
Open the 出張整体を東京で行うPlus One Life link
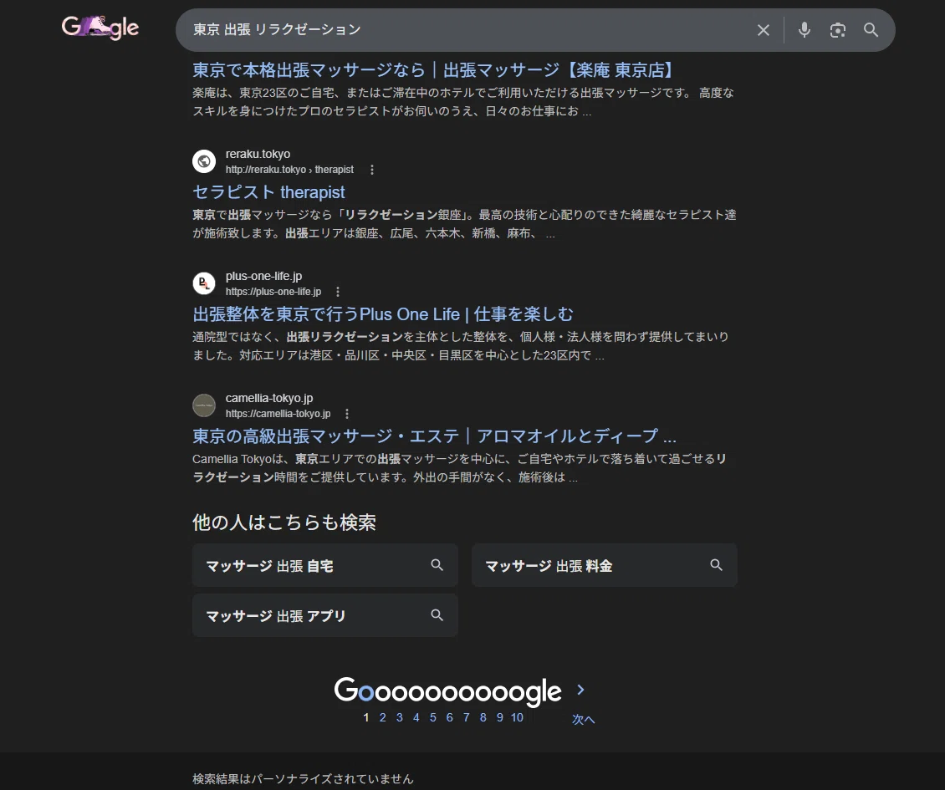[x=383, y=314]
